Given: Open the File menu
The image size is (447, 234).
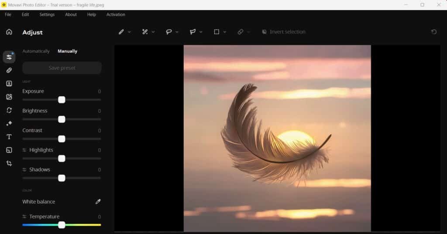Looking at the screenshot, I should click(8, 14).
